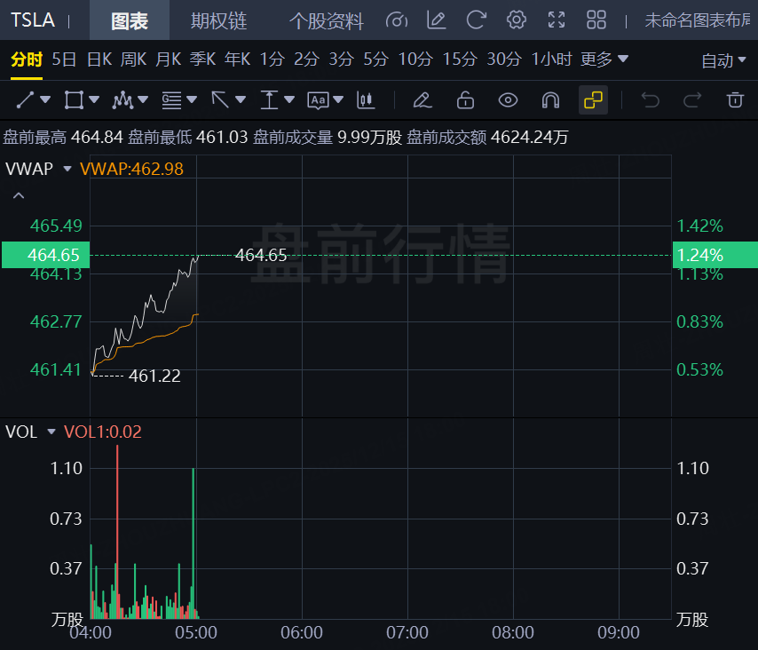Collapse panel with the up chevron
Screen dimensions: 758x650
19,195
